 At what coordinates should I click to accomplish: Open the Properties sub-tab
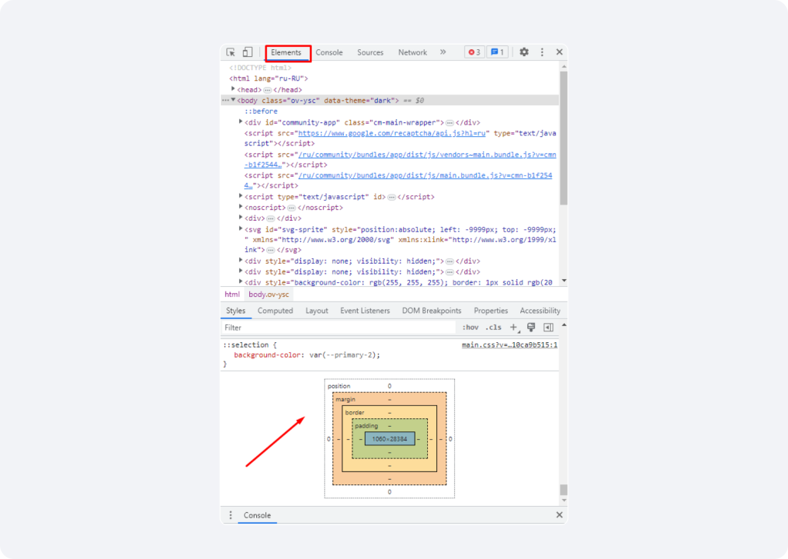click(x=491, y=311)
